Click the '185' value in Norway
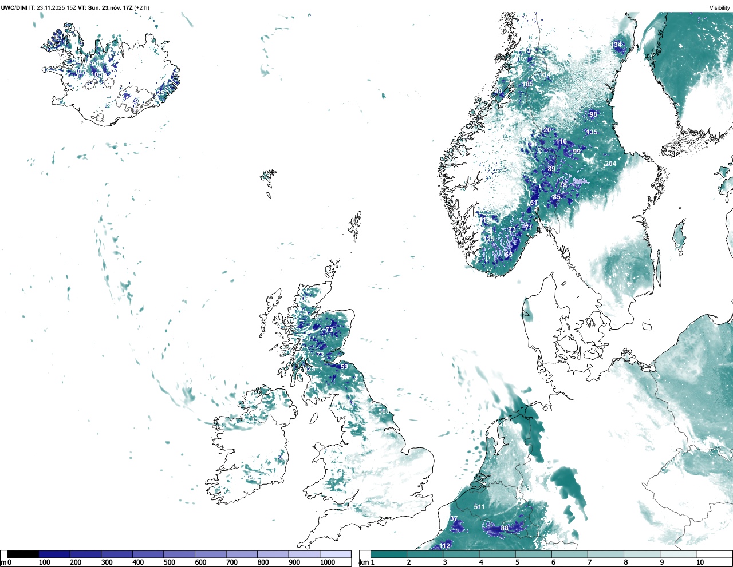 [x=527, y=84]
